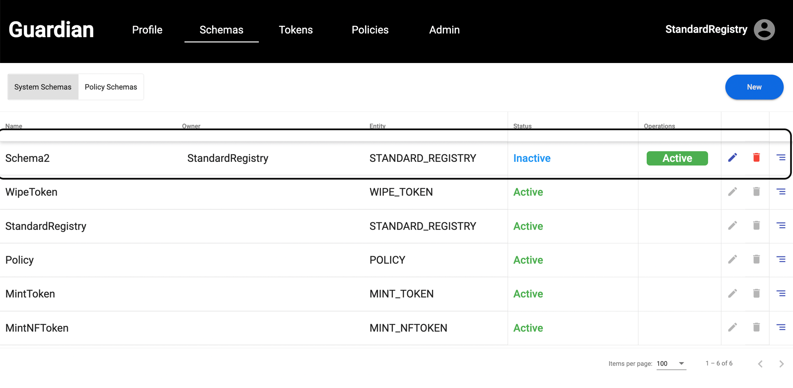
Task: Click the New schema button
Action: [x=754, y=87]
